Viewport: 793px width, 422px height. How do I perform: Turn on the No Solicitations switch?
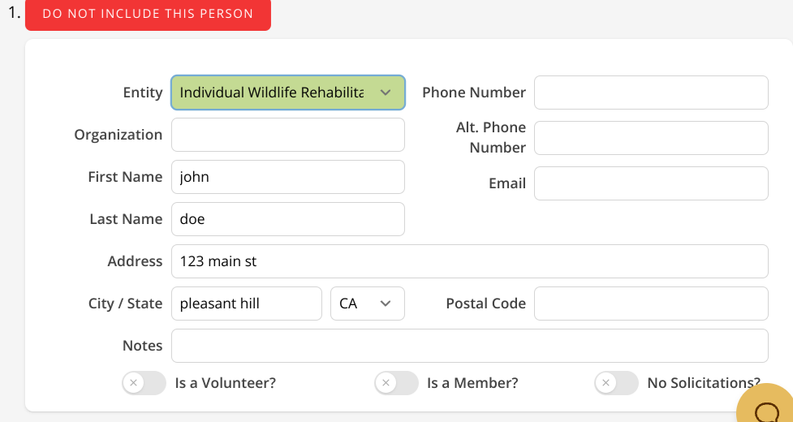(x=616, y=383)
